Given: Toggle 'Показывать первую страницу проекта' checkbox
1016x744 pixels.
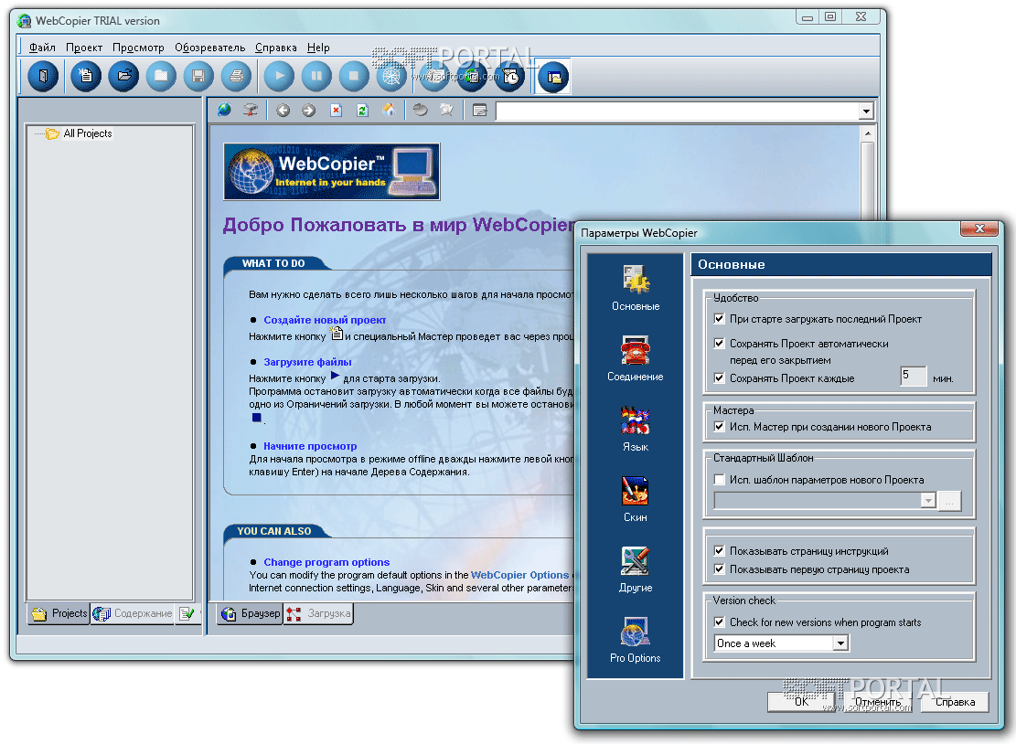Looking at the screenshot, I should tap(719, 569).
